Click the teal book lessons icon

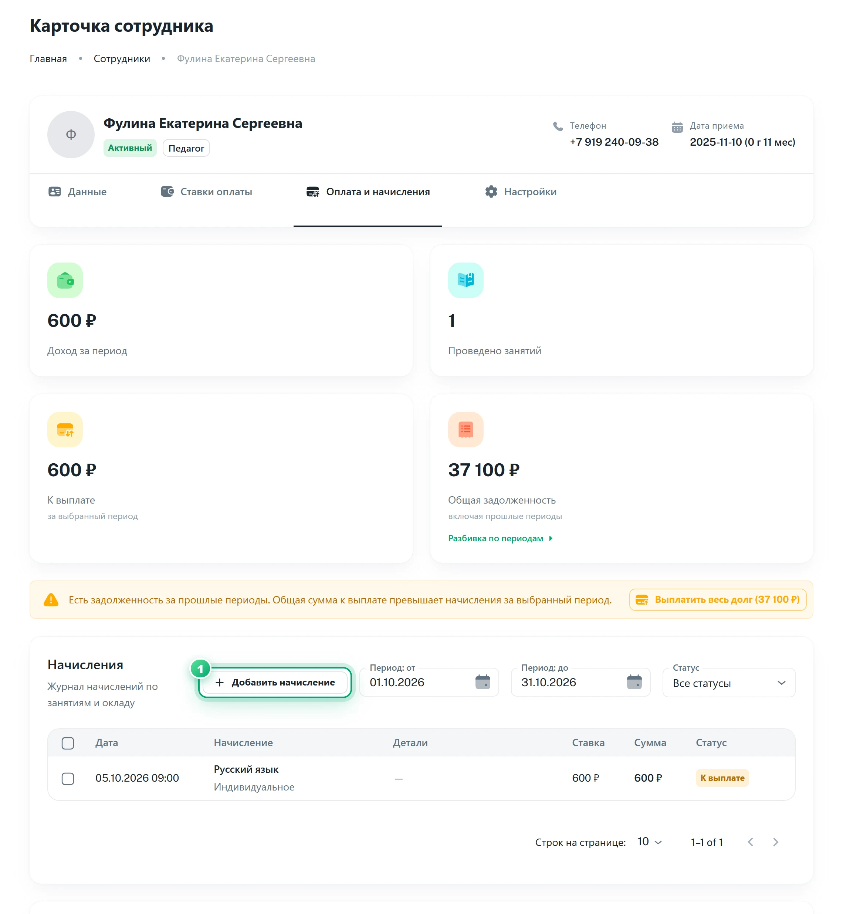click(465, 280)
